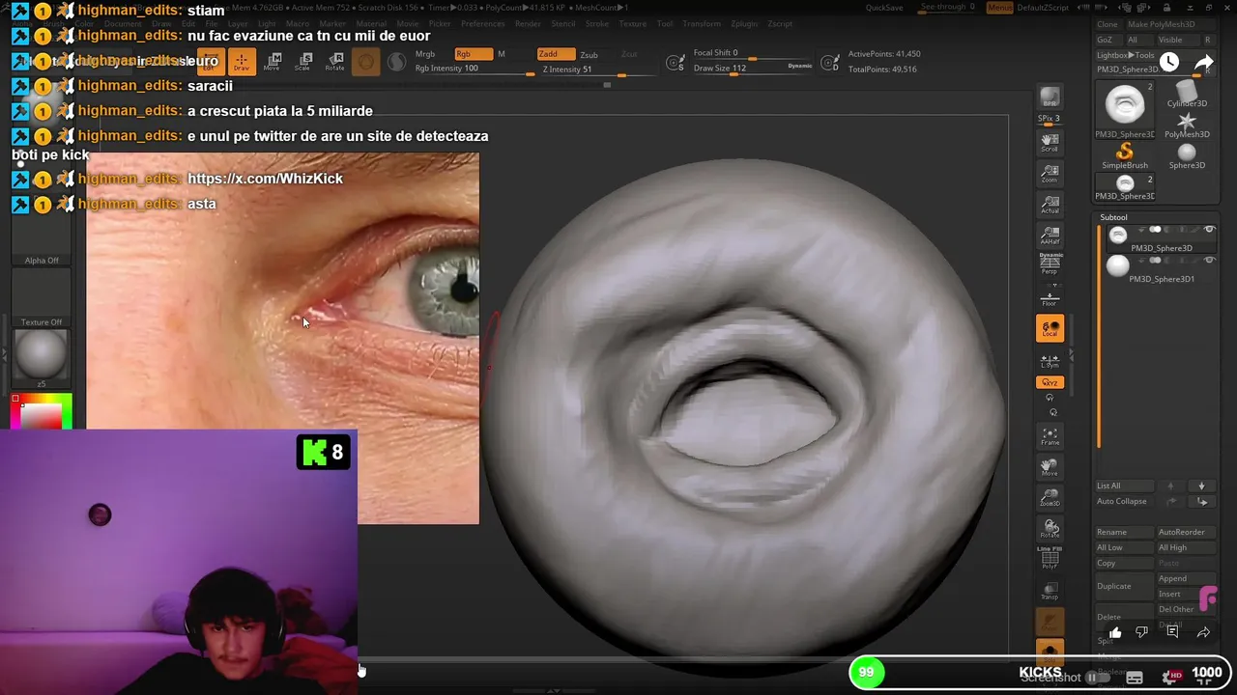The image size is (1237, 695).
Task: Select the Rotate tool in top toolbar
Action: [334, 62]
